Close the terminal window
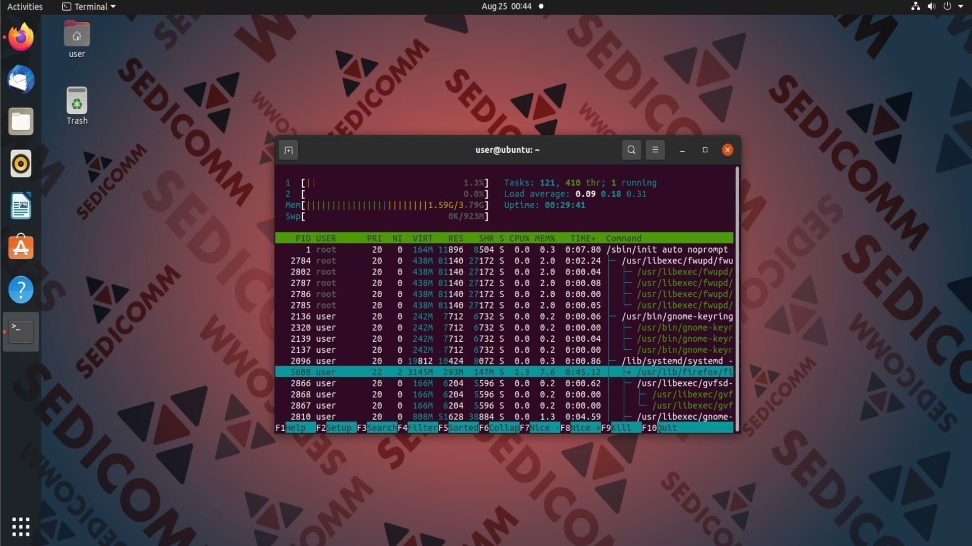 coord(727,150)
